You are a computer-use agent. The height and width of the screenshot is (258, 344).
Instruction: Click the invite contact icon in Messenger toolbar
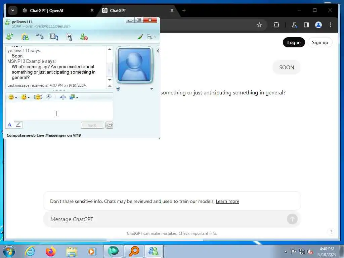[10, 36]
